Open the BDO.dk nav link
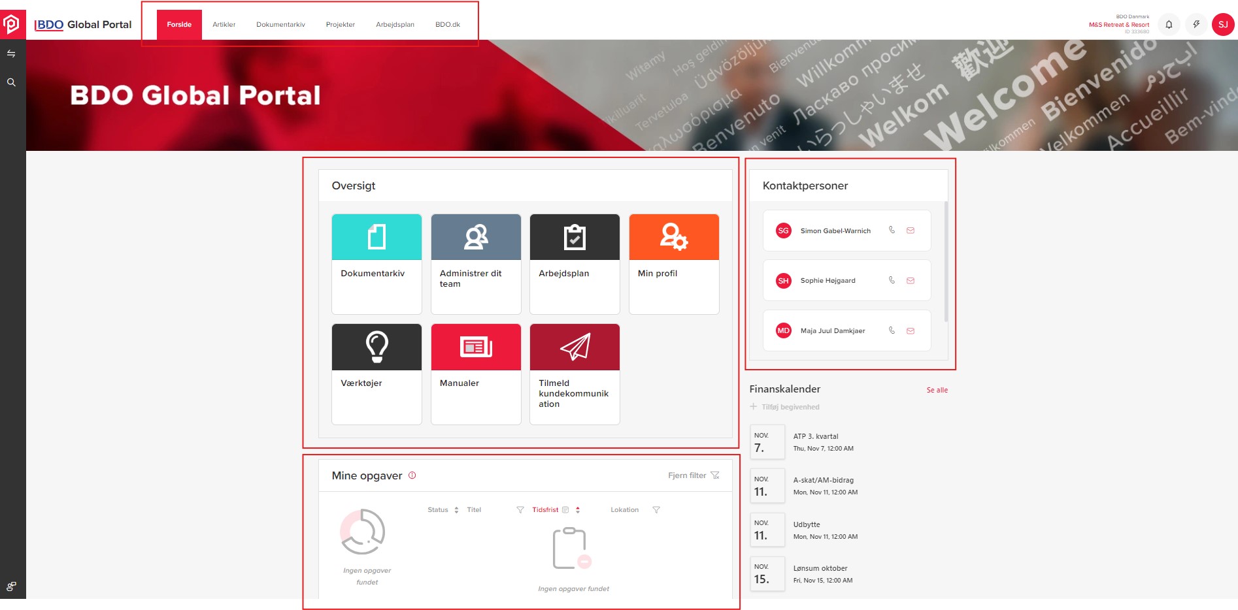Image resolution: width=1238 pixels, height=610 pixels. coord(448,25)
